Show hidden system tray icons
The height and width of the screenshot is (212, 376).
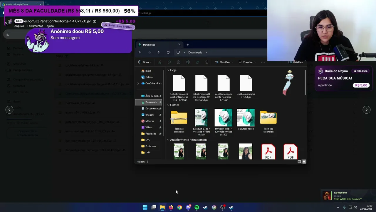tap(338, 207)
